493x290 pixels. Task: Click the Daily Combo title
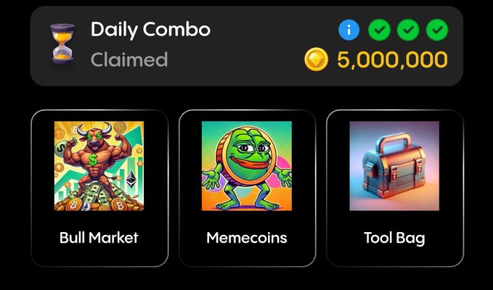click(150, 30)
